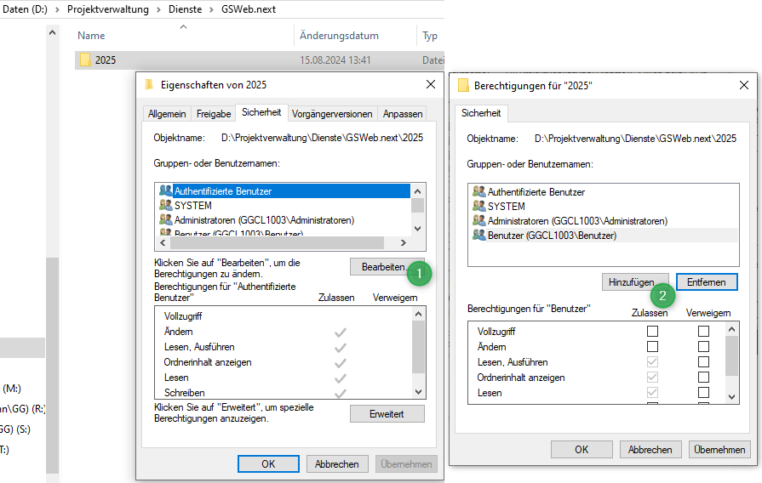Viewport: 762px width, 483px height.
Task: Click the 2025 folder icon in Explorer
Action: (x=85, y=60)
